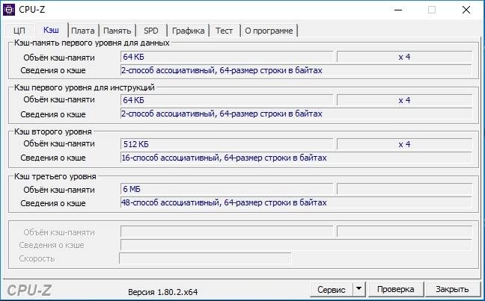Close the CPU-Z window with X

466,10
